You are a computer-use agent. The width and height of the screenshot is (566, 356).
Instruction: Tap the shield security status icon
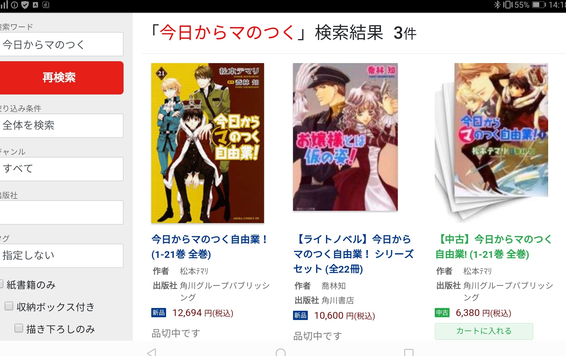point(25,5)
